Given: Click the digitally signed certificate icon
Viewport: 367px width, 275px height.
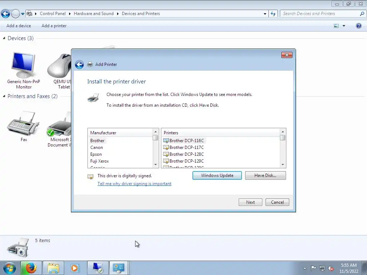Looking at the screenshot, I should [90, 177].
